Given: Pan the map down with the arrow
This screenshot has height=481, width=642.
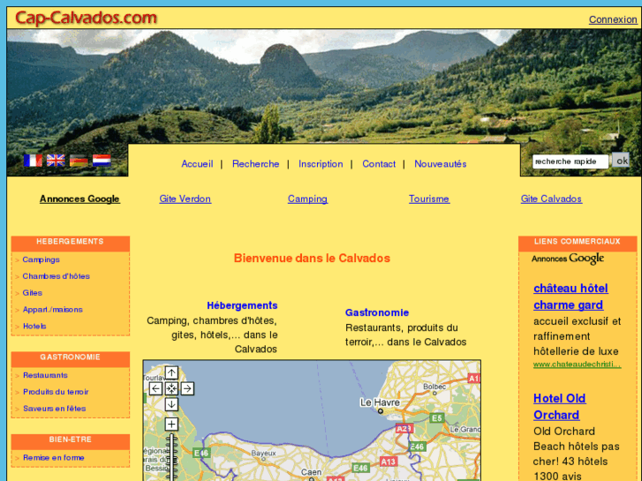Looking at the screenshot, I should pyautogui.click(x=171, y=404).
